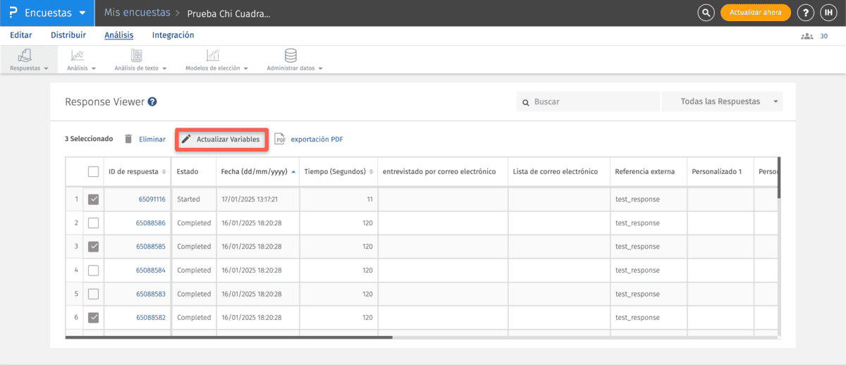Open the Análisis de texto icon

coord(137,55)
